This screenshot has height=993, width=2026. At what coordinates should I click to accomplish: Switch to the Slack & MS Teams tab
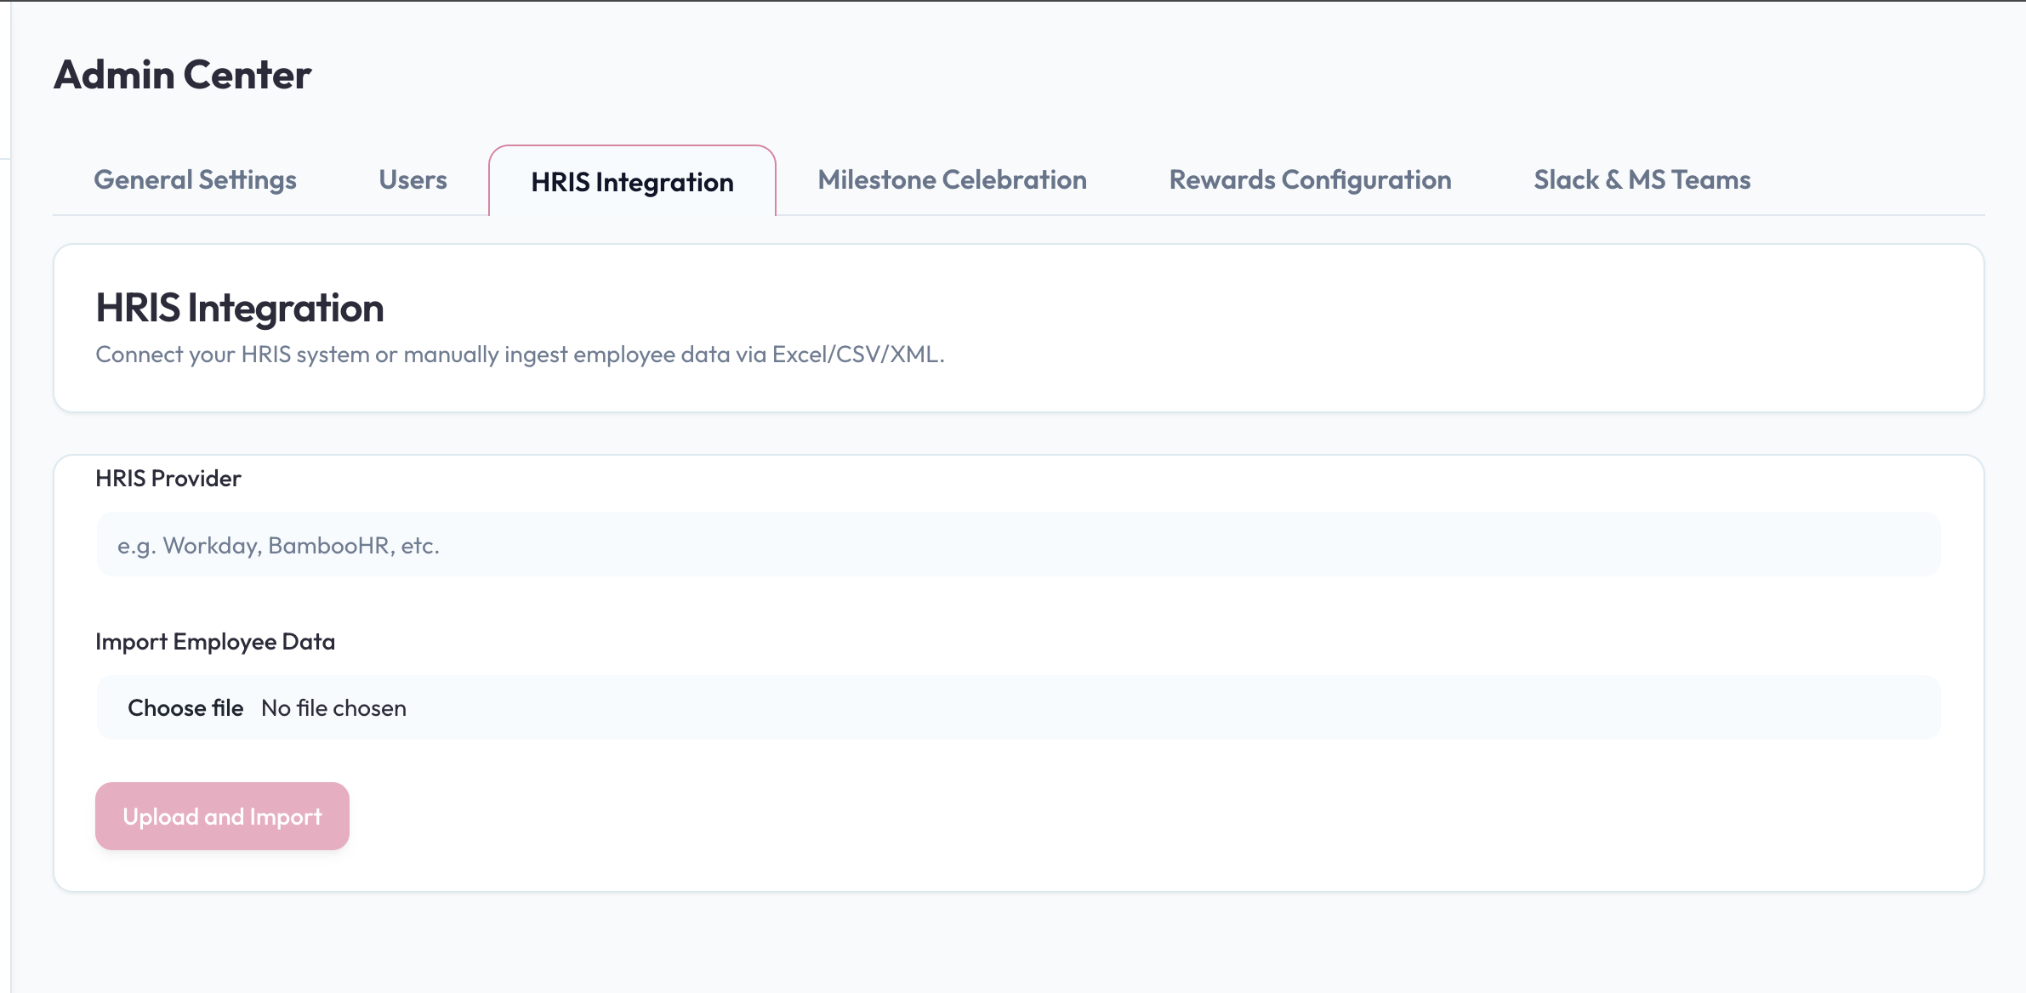click(1642, 180)
